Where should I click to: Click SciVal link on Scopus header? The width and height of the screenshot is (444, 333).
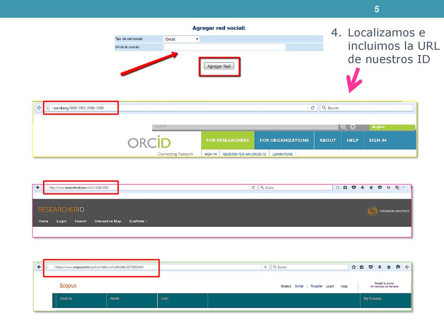click(x=299, y=286)
